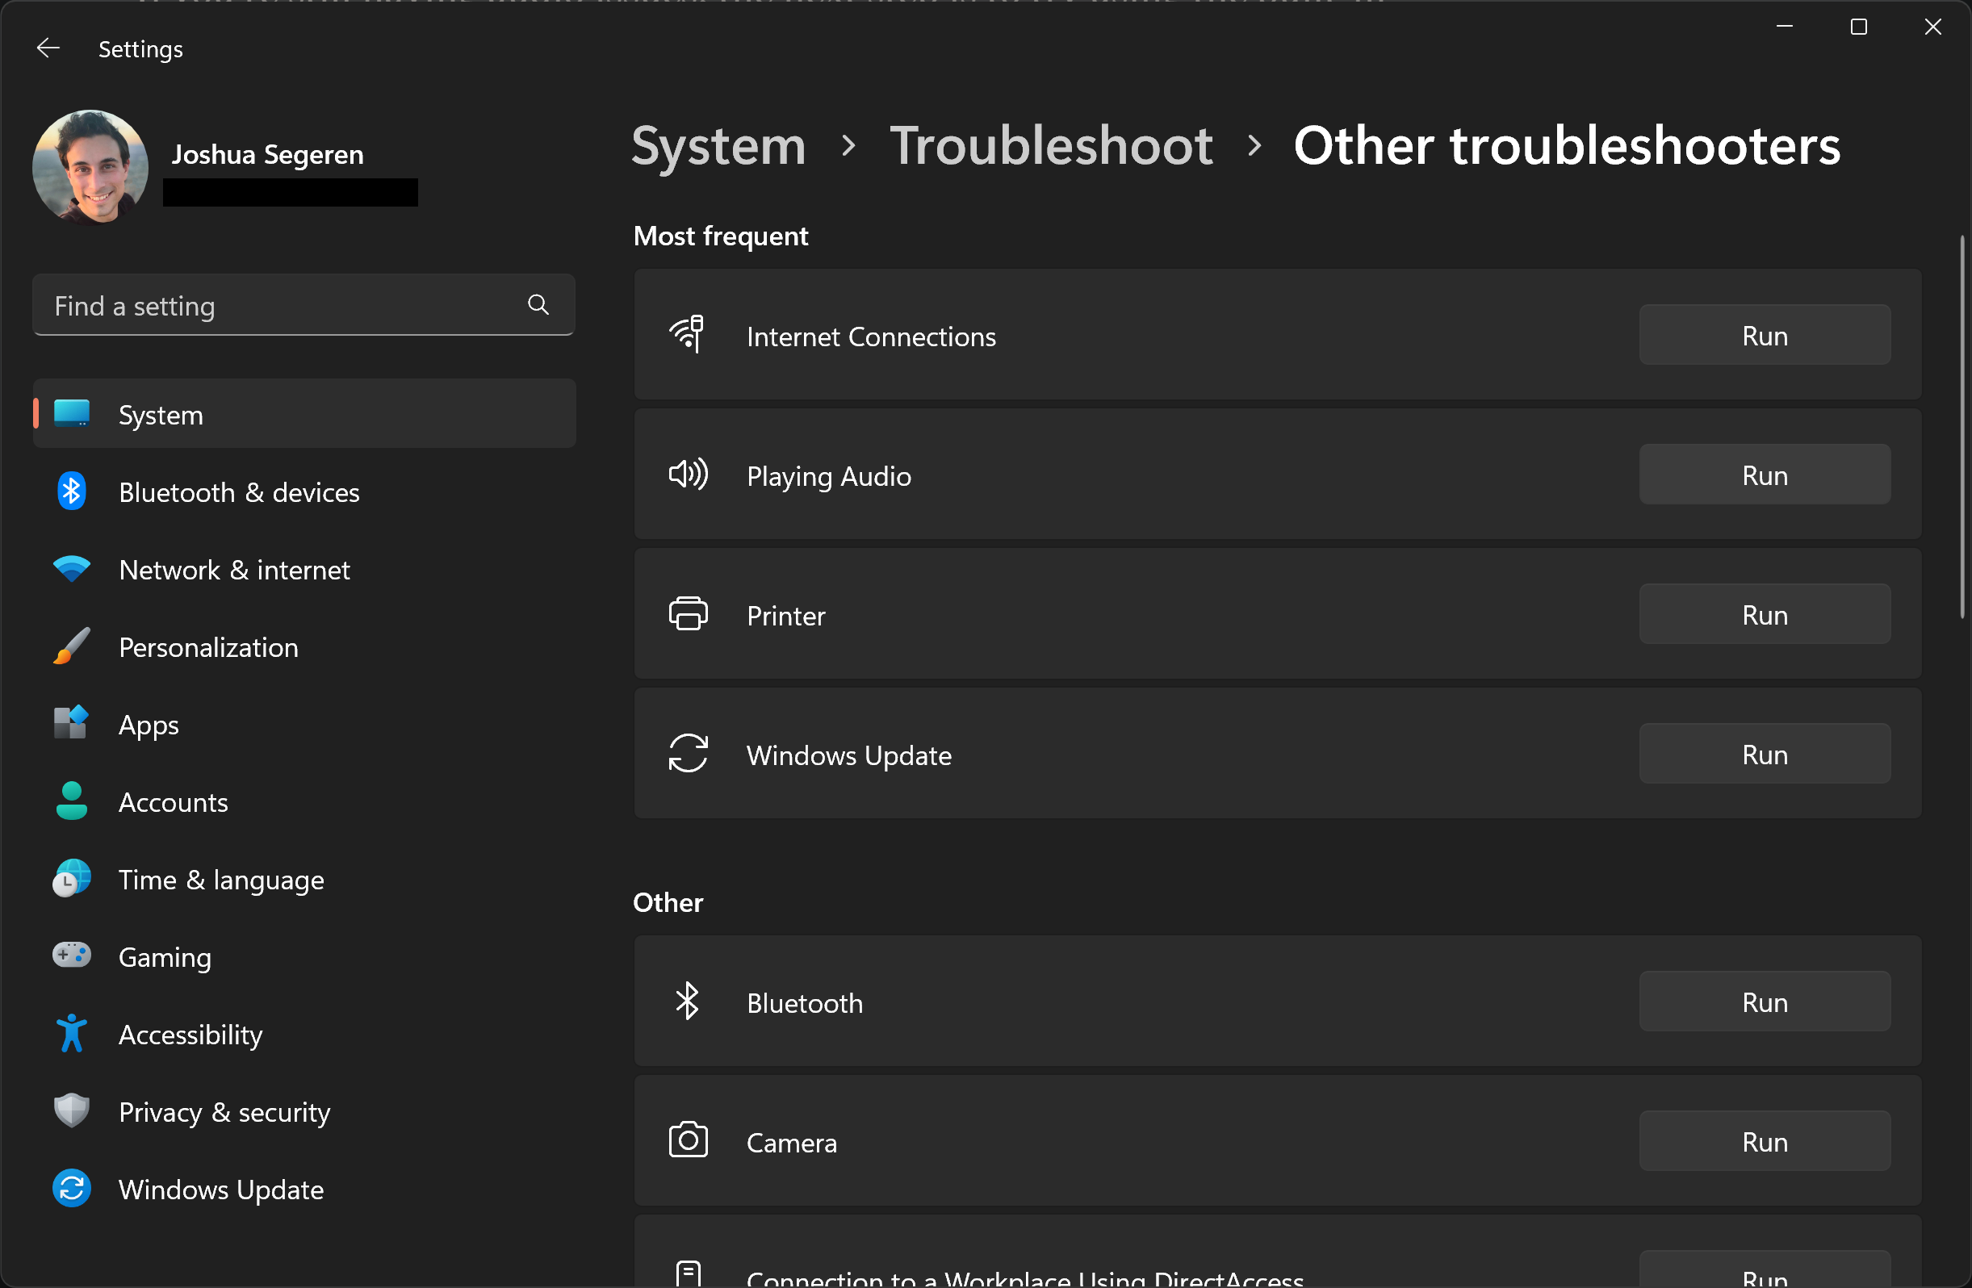Click the Printer icon
This screenshot has height=1288, width=1972.
[688, 614]
